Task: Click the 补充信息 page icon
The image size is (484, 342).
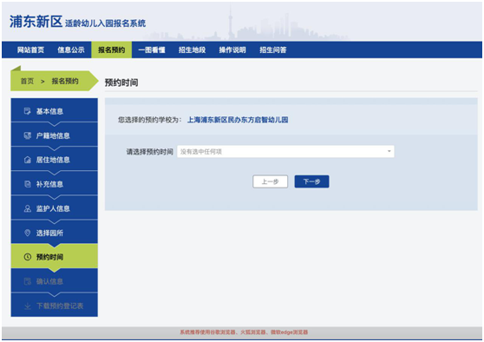Action: (x=28, y=184)
